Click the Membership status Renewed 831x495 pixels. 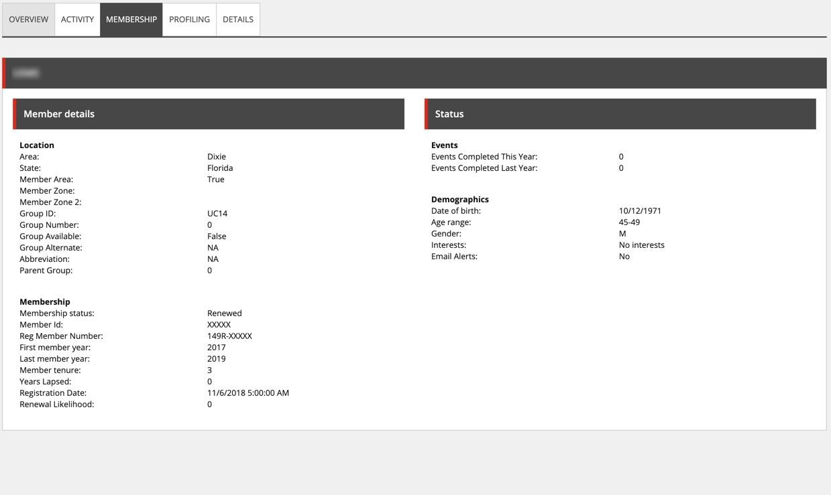click(x=224, y=313)
